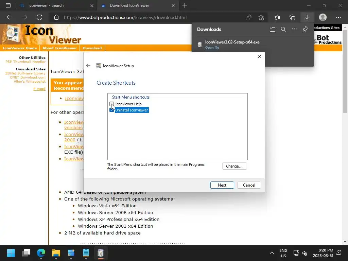The width and height of the screenshot is (348, 261).
Task: Open Favorites list icon
Action: (277, 17)
